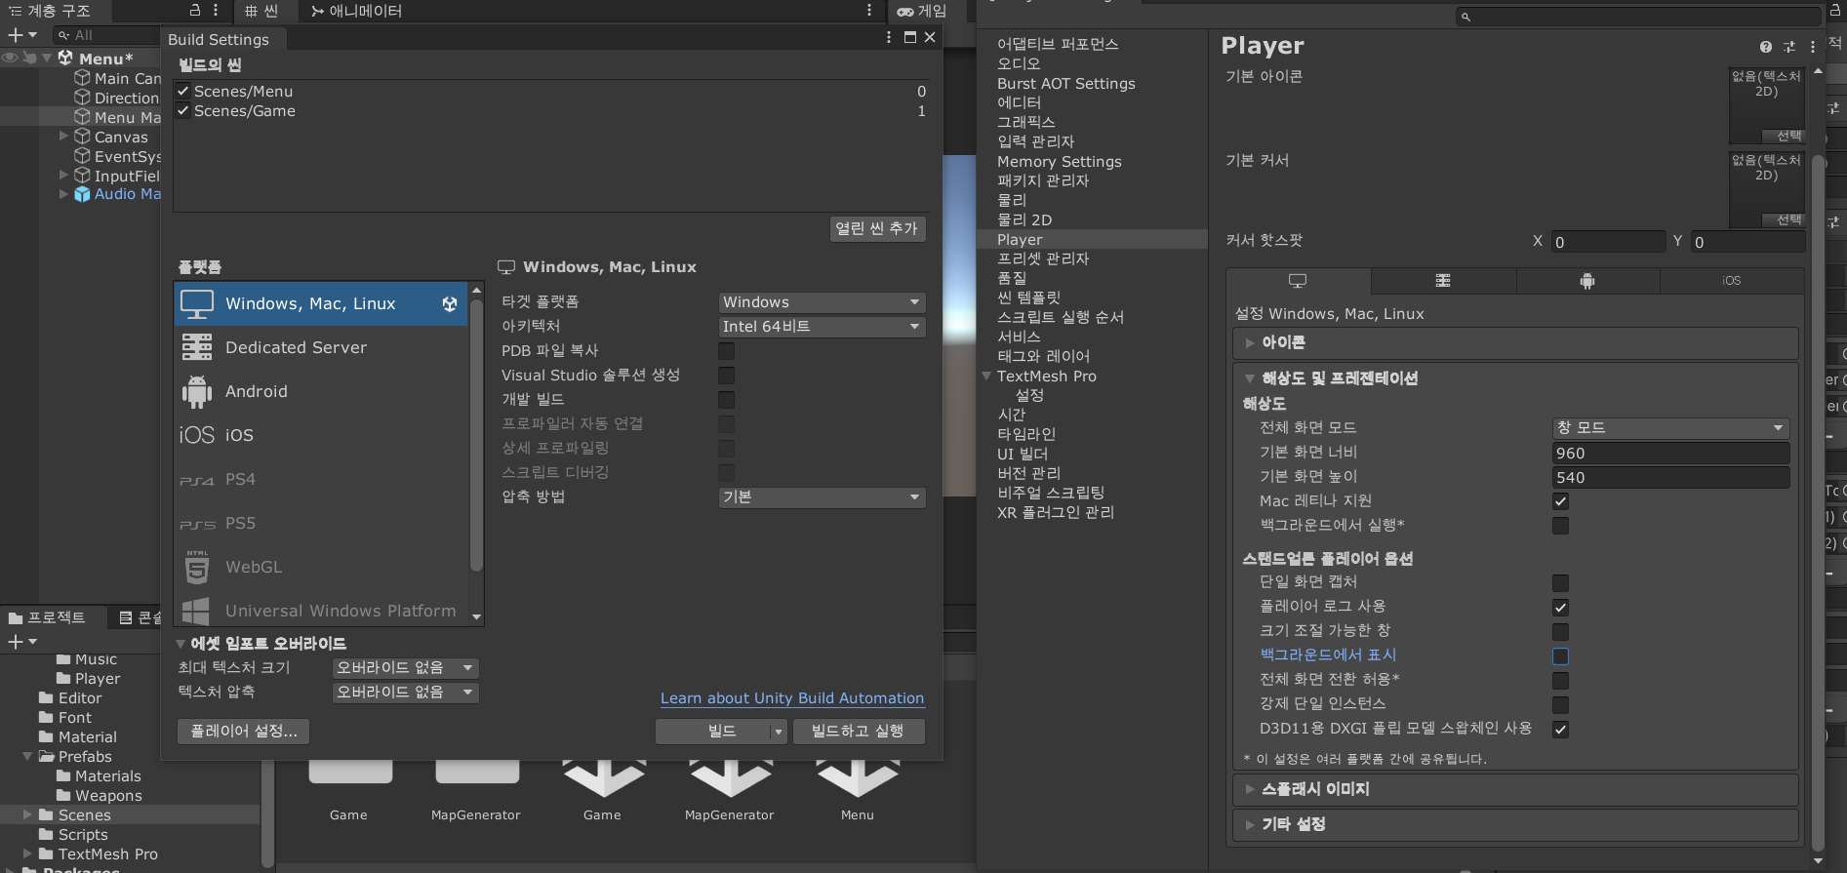Pick the WebGL platform icon
This screenshot has height=873, width=1847.
[x=196, y=567]
